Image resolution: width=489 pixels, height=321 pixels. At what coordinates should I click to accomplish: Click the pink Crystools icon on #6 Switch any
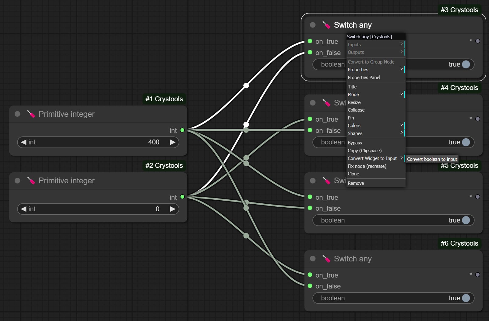click(x=326, y=259)
